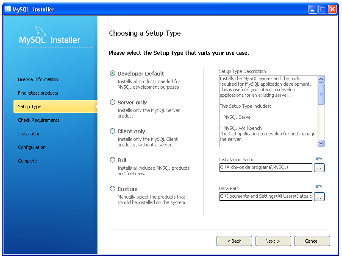Go to the Next step

(x=273, y=241)
